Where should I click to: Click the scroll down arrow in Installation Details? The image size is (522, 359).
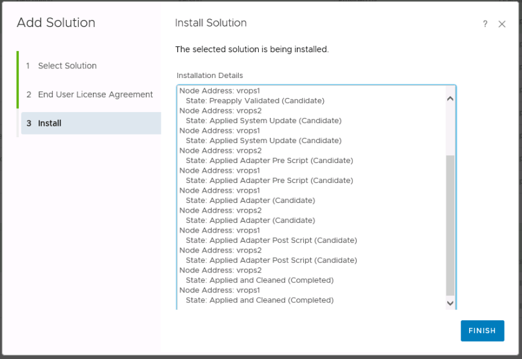point(450,302)
